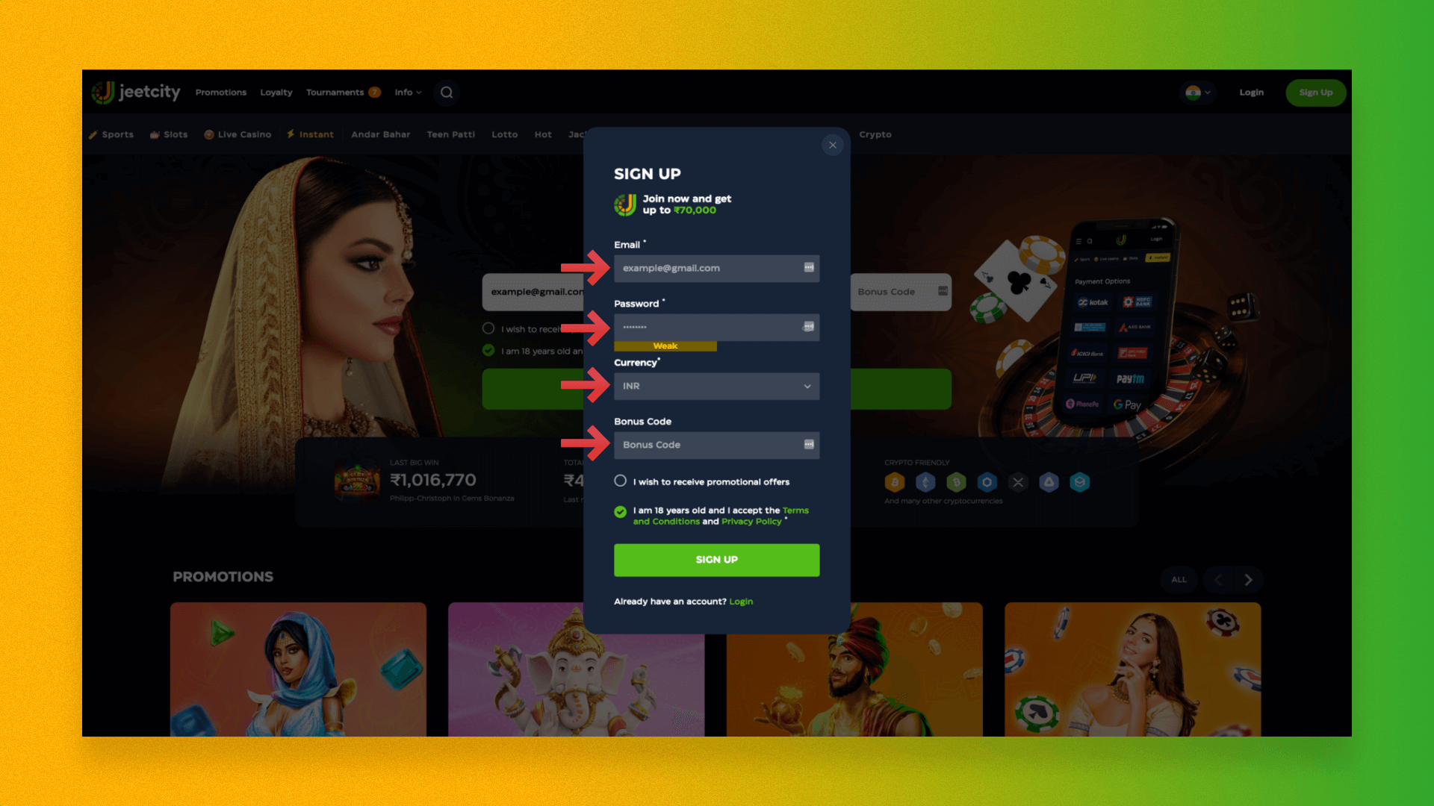Click the Sports section icon

[x=95, y=134]
